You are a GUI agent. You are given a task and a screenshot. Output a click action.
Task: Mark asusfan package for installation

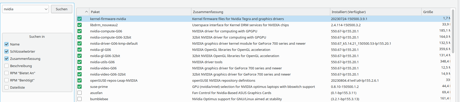[x=80, y=93]
